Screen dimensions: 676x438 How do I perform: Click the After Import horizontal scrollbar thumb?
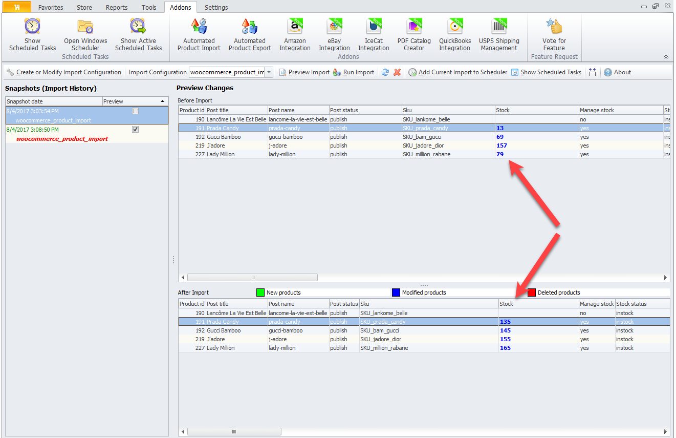click(233, 431)
